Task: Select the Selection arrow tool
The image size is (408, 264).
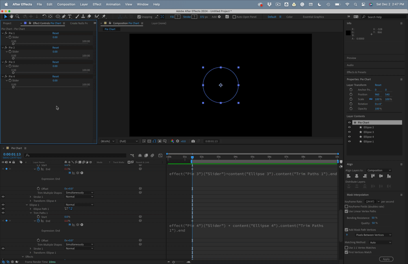Action: [x=6, y=17]
